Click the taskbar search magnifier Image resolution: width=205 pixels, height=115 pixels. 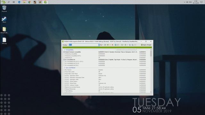(x=9, y=2)
